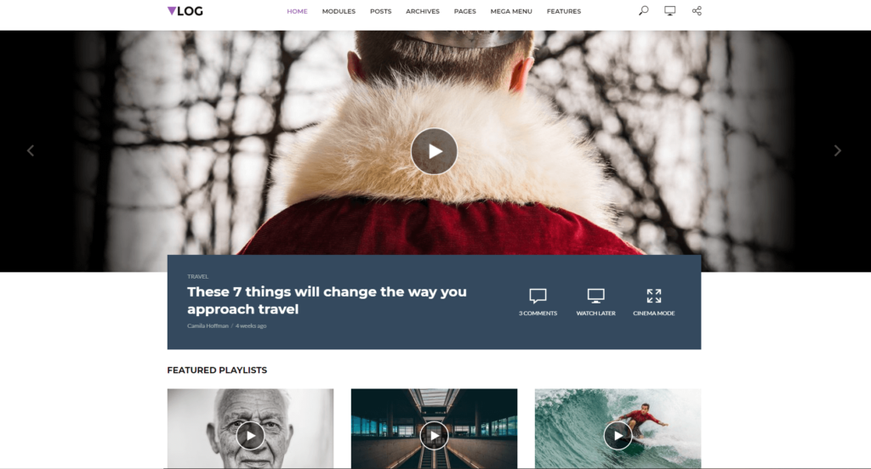This screenshot has height=469, width=871.
Task: Click the Watch Later icon in post panel
Action: pyautogui.click(x=595, y=296)
